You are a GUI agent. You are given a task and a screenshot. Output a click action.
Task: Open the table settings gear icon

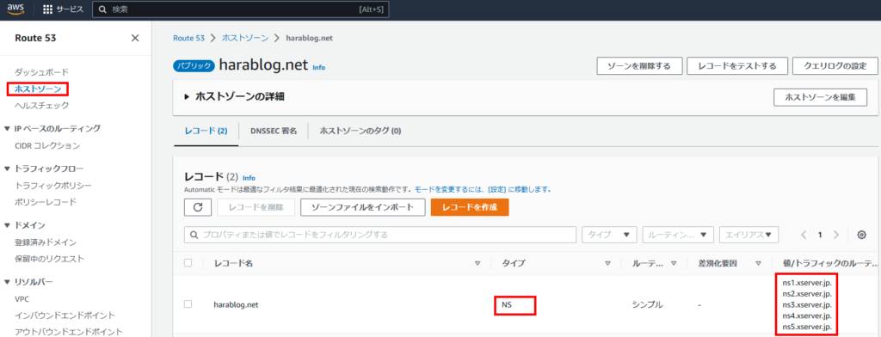(x=861, y=235)
